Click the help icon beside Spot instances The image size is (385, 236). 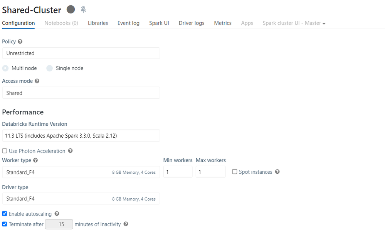277,172
